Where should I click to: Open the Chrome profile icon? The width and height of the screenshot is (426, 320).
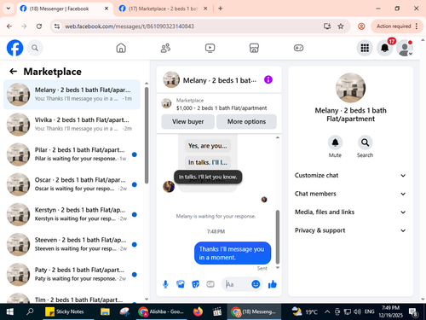click(x=361, y=26)
